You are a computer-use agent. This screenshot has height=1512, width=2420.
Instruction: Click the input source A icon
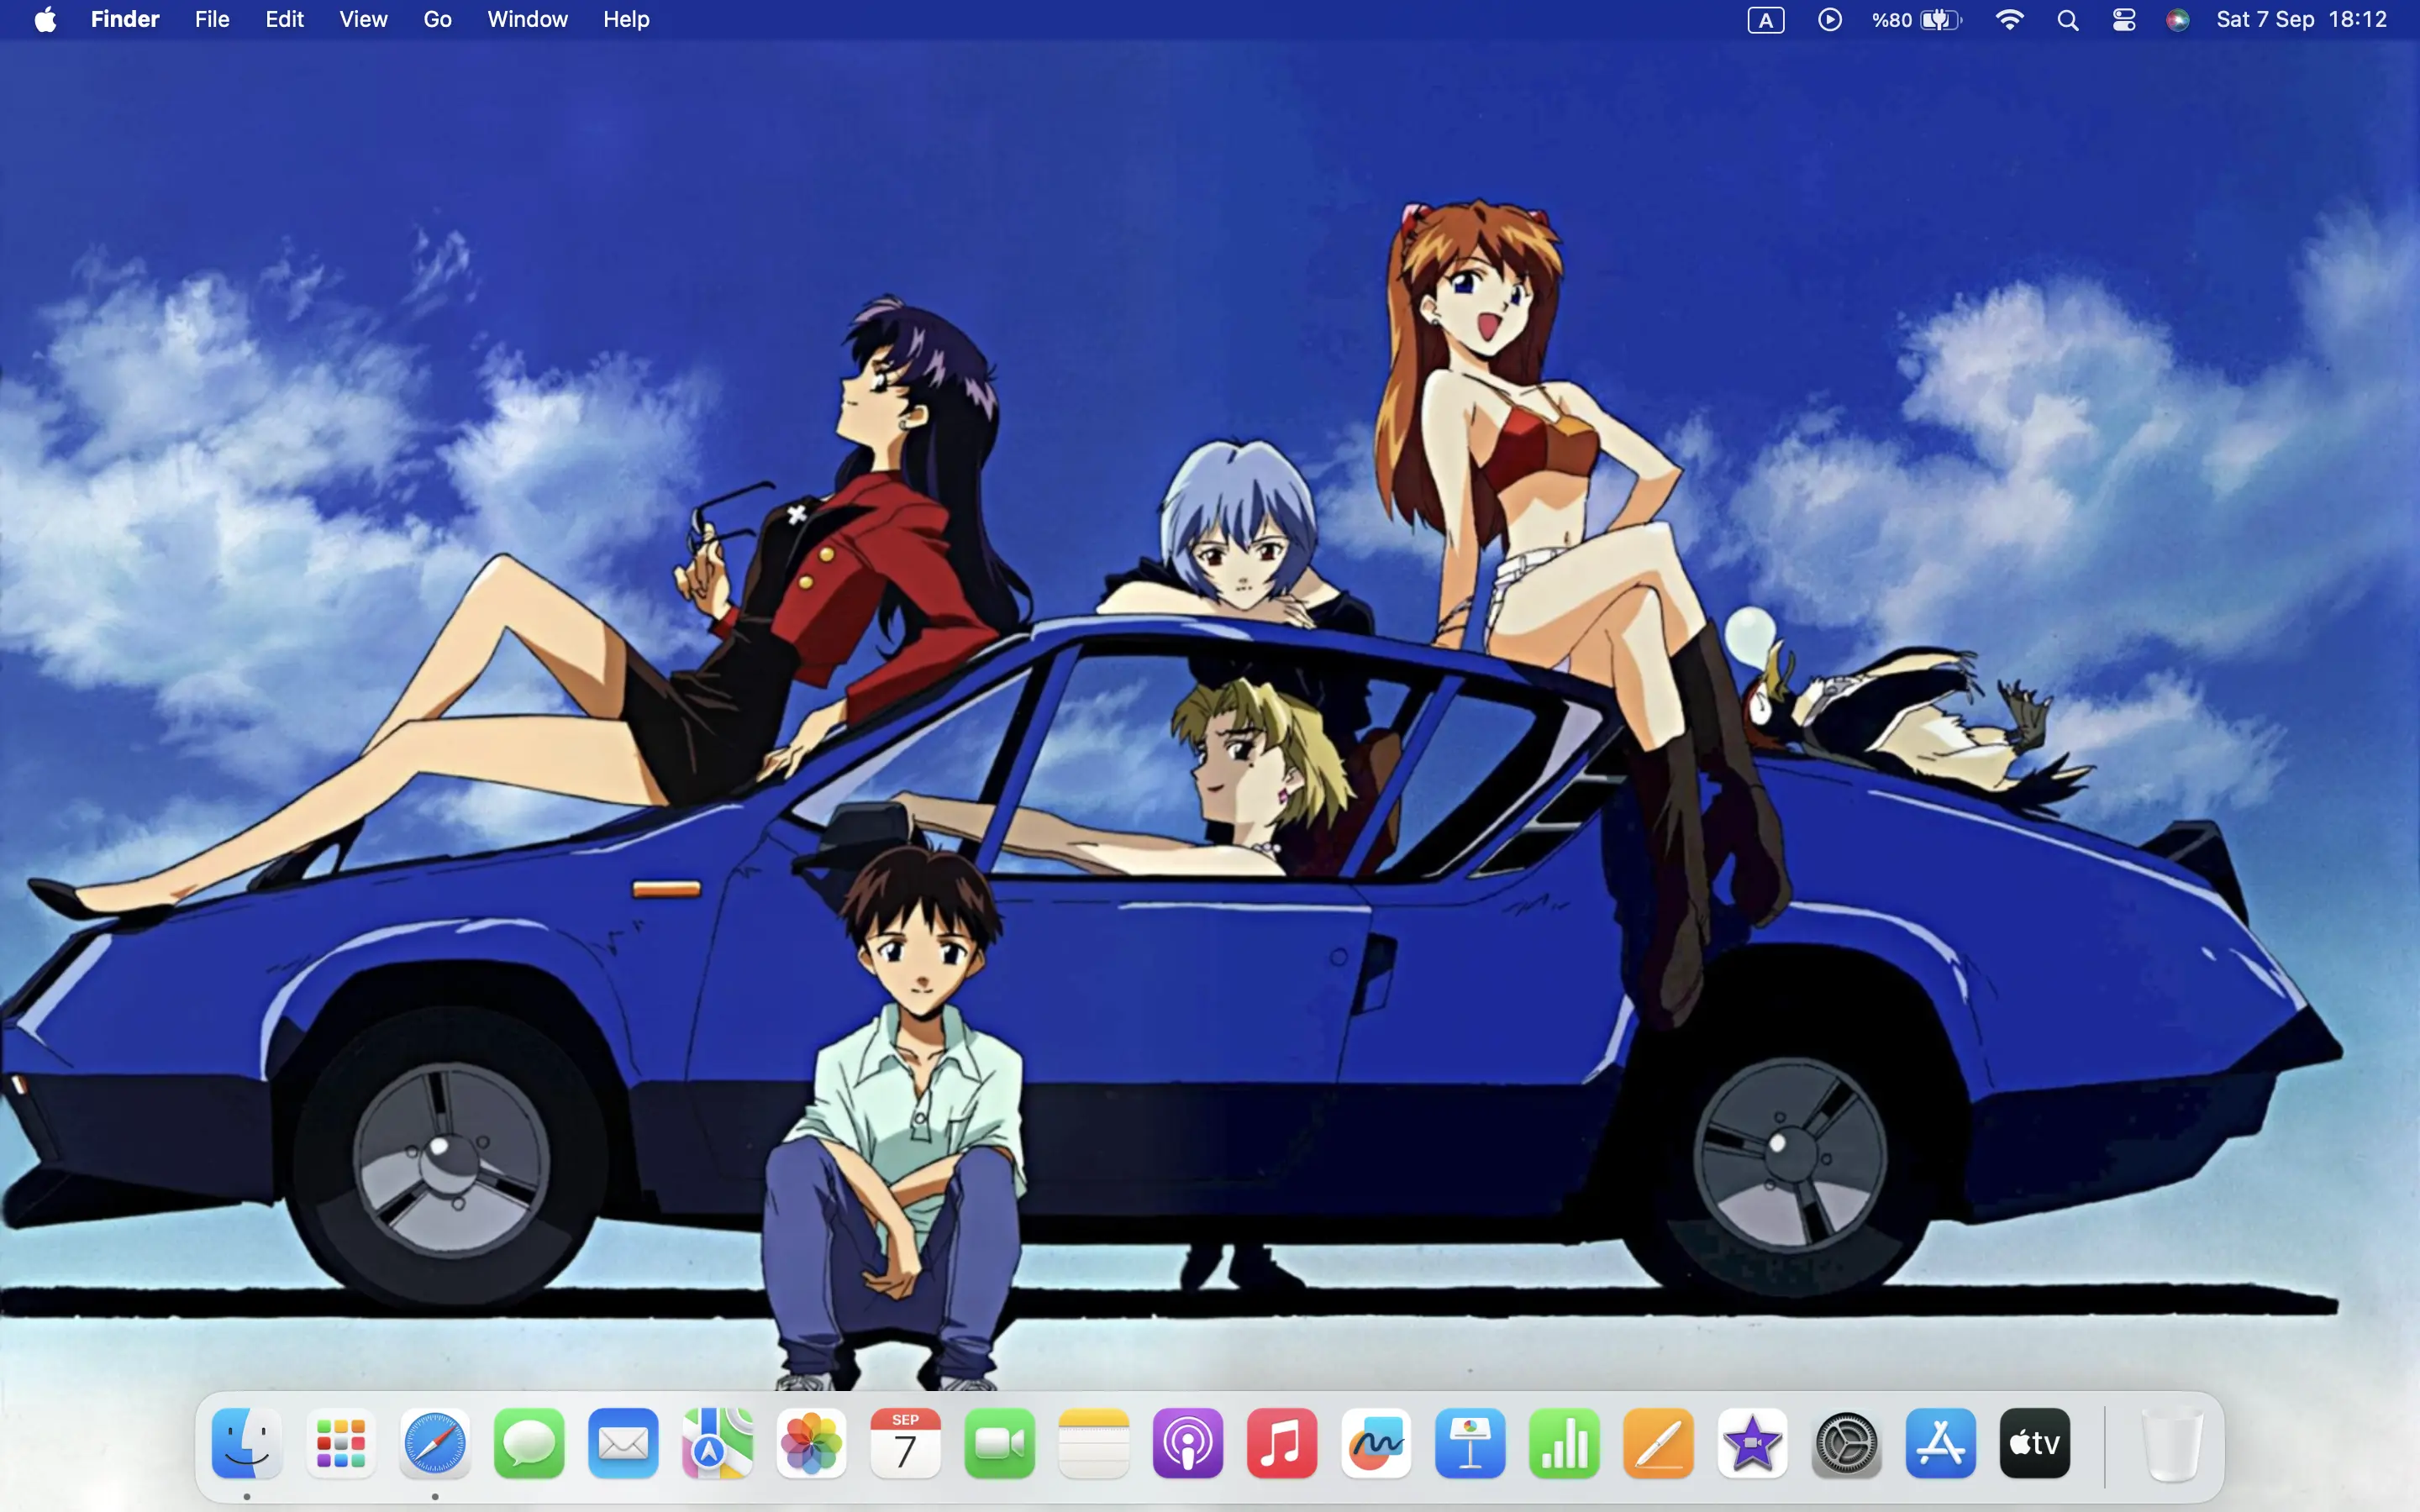click(1766, 20)
